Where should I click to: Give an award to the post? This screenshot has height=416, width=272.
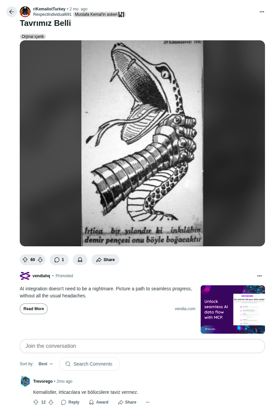(x=80, y=260)
